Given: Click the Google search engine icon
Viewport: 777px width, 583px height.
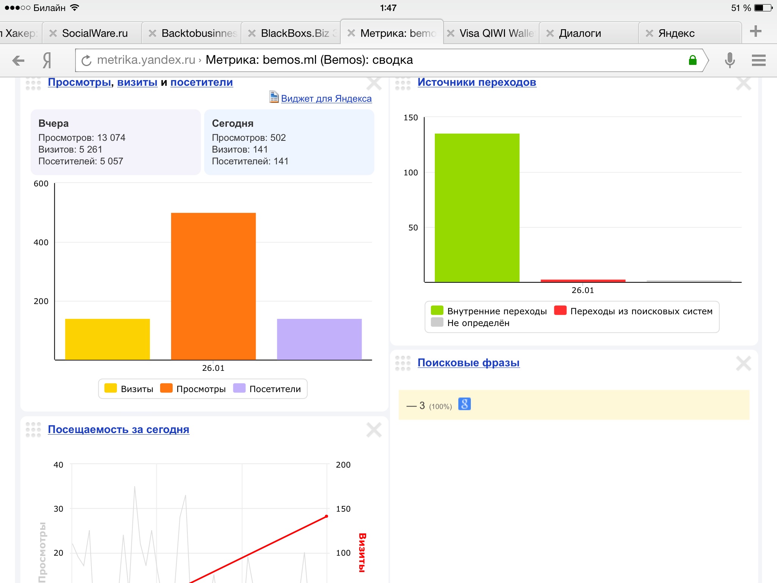Looking at the screenshot, I should (x=464, y=404).
